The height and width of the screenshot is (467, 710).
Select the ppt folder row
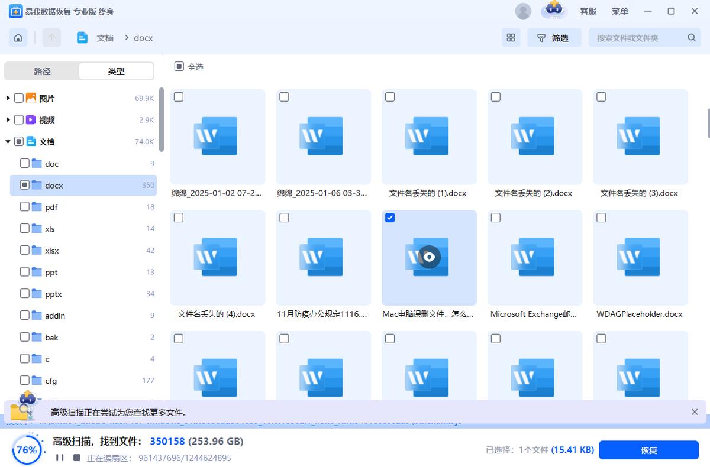(83, 272)
